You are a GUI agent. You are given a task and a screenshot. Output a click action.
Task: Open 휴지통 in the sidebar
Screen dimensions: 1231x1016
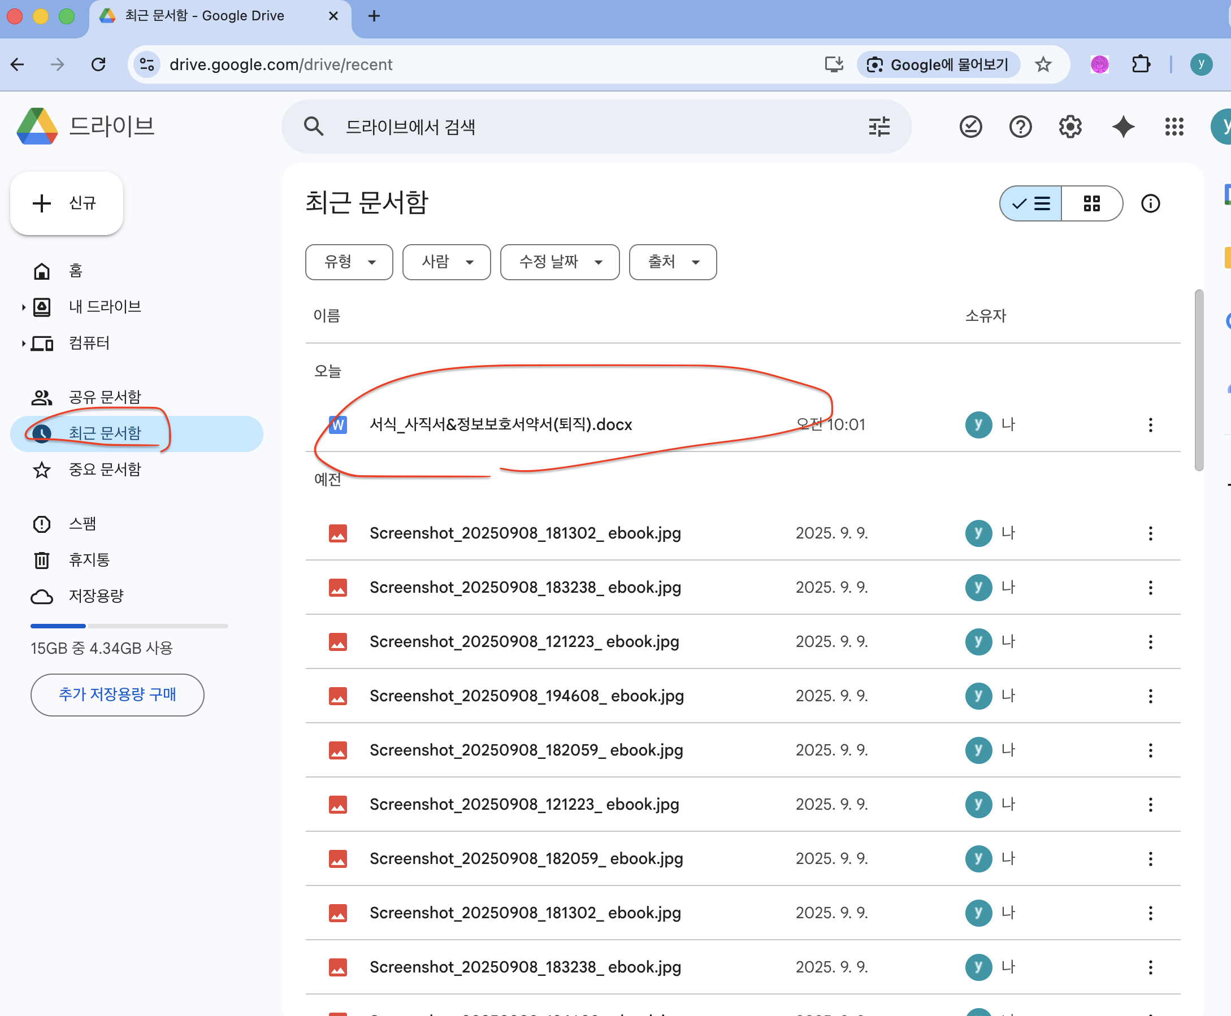(89, 560)
